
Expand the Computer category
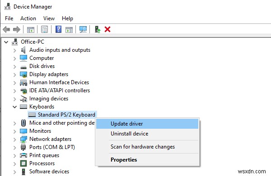(x=15, y=59)
